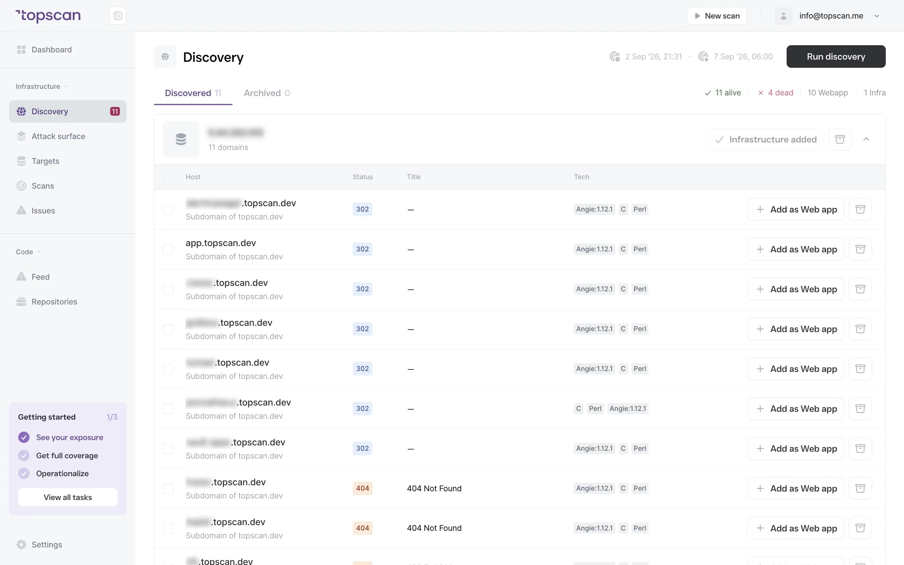Select checkbox of the C Perl Angie tech row
Screen dimensions: 904x565
[168, 409]
